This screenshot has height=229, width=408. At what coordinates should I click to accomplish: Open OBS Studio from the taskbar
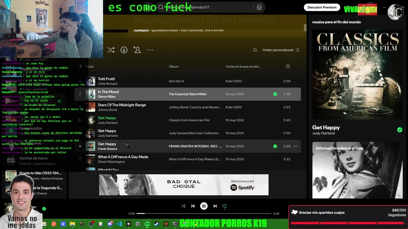click(x=91, y=224)
